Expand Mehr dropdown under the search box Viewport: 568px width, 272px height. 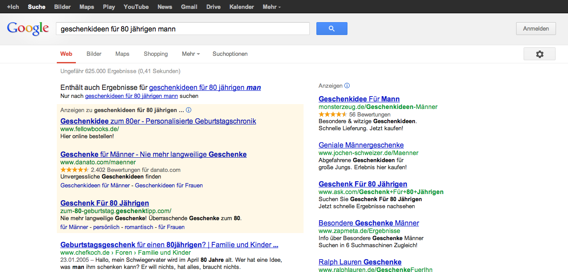[190, 54]
